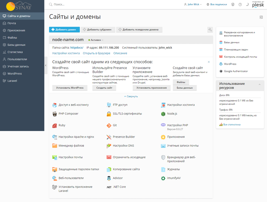Open FTP доступ icon
267x202 pixels.
(109, 105)
